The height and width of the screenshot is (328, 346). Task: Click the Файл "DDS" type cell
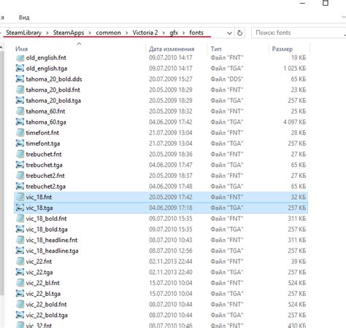(x=227, y=79)
